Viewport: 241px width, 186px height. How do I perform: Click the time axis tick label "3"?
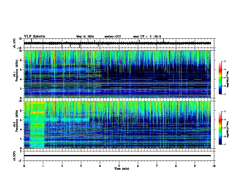(x=81, y=166)
